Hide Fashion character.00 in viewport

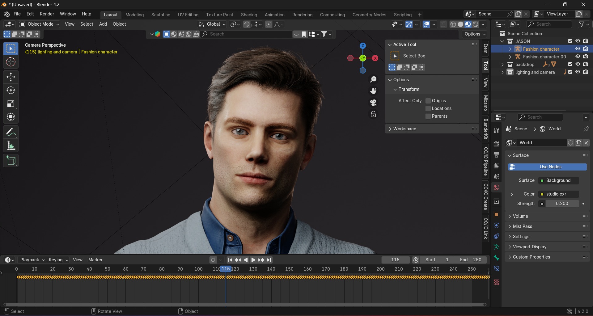[x=578, y=57]
